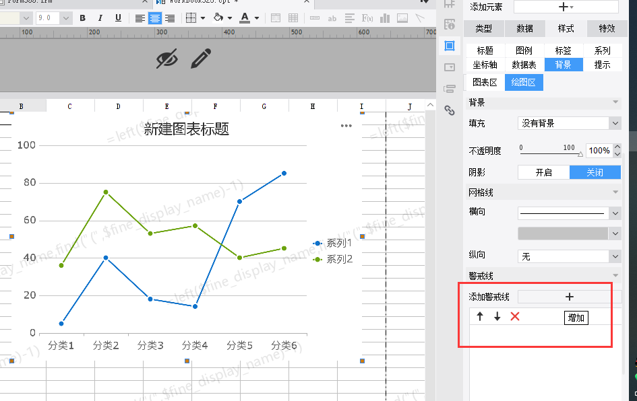This screenshot has height=401, width=637.
Task: Set shadow to 关闭
Action: pyautogui.click(x=595, y=172)
